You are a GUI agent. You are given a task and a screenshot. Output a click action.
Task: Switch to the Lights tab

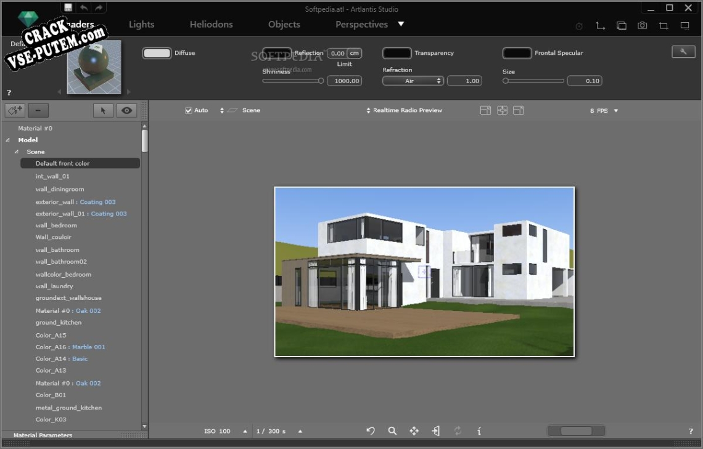coord(141,24)
